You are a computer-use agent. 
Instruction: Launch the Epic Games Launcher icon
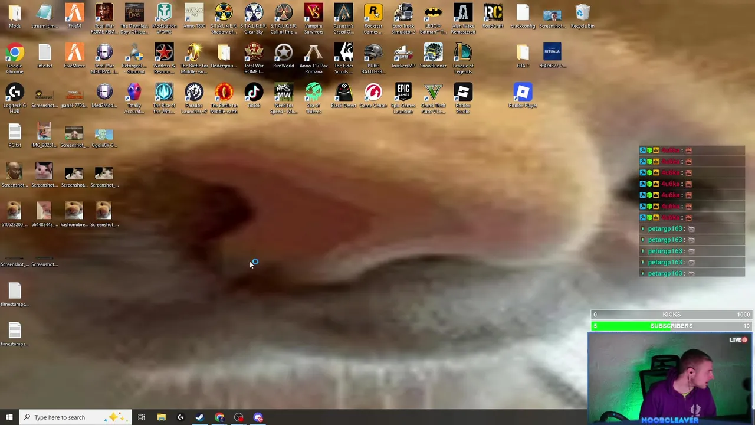(x=403, y=99)
